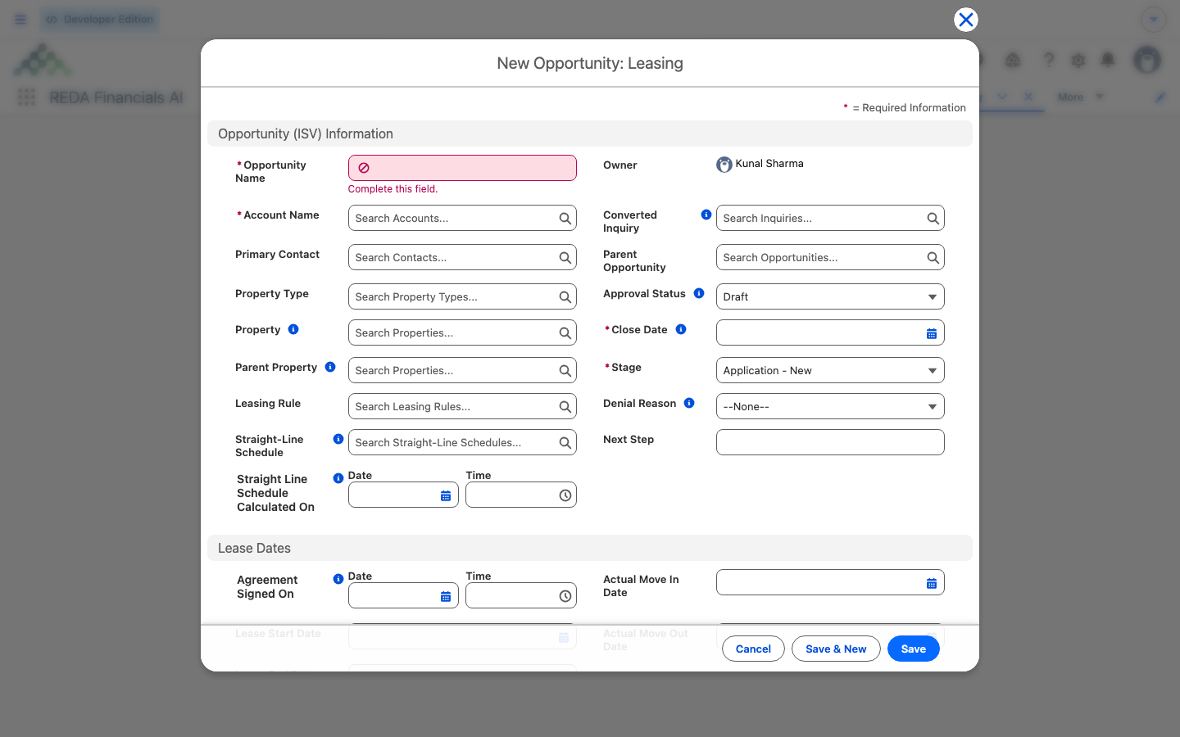Click search icon in Parent Opportunity field
1180x737 pixels.
pos(933,258)
